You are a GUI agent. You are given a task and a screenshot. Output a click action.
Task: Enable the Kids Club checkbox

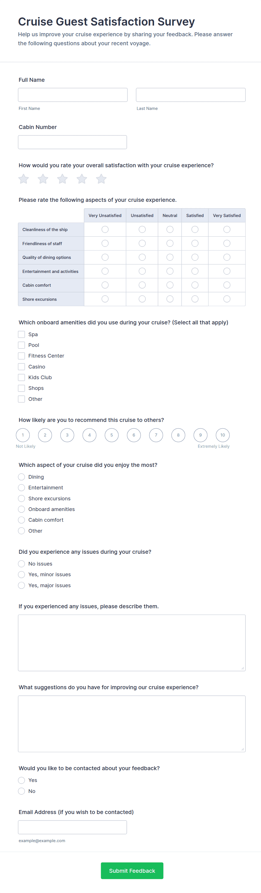tap(21, 377)
